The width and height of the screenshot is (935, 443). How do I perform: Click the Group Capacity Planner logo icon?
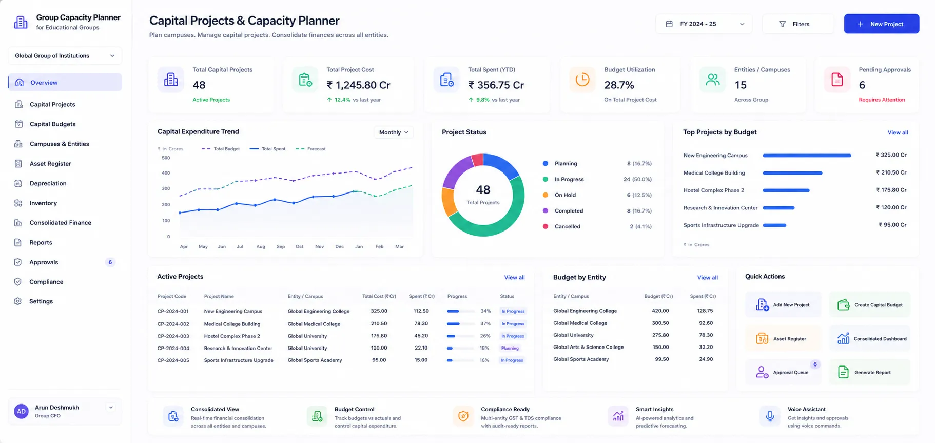click(21, 22)
